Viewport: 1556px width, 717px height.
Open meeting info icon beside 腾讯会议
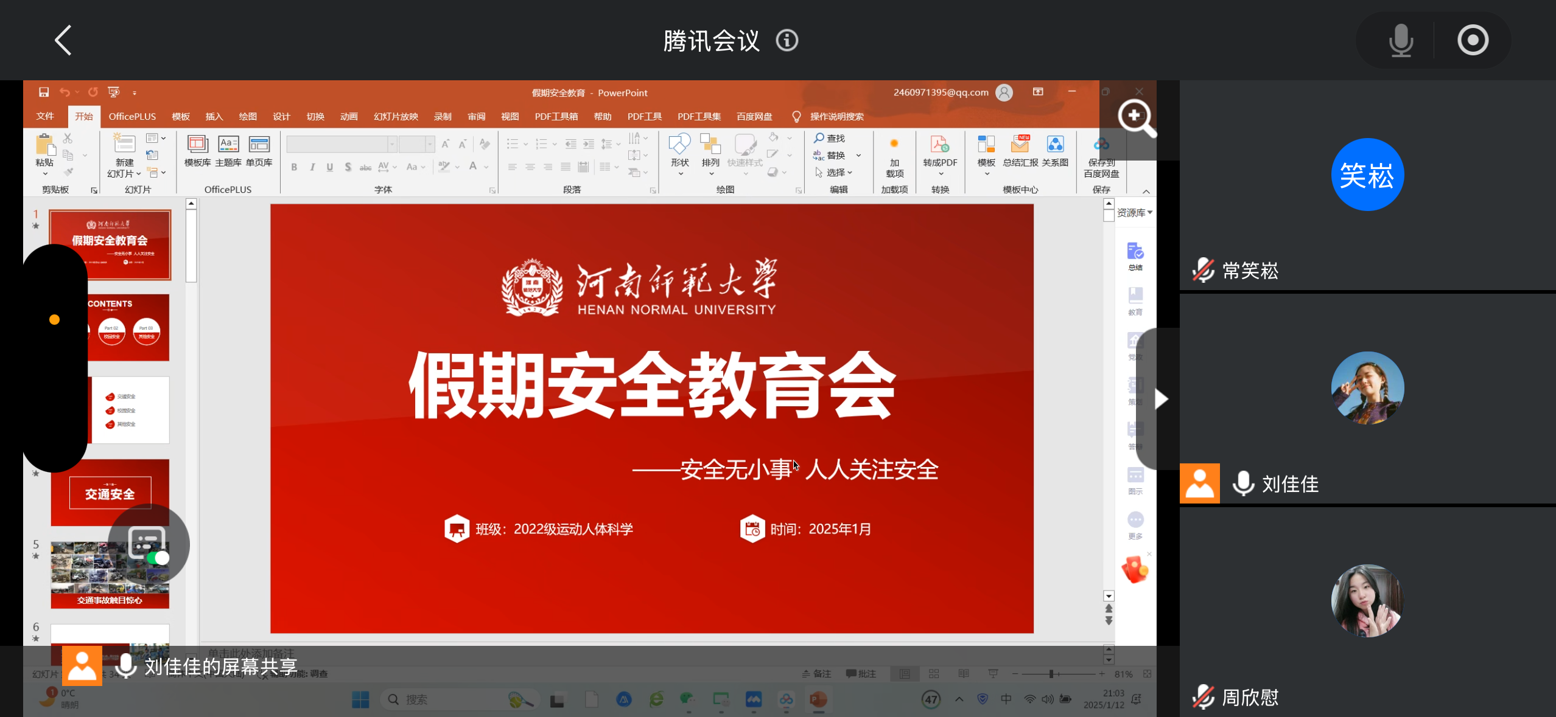point(787,41)
